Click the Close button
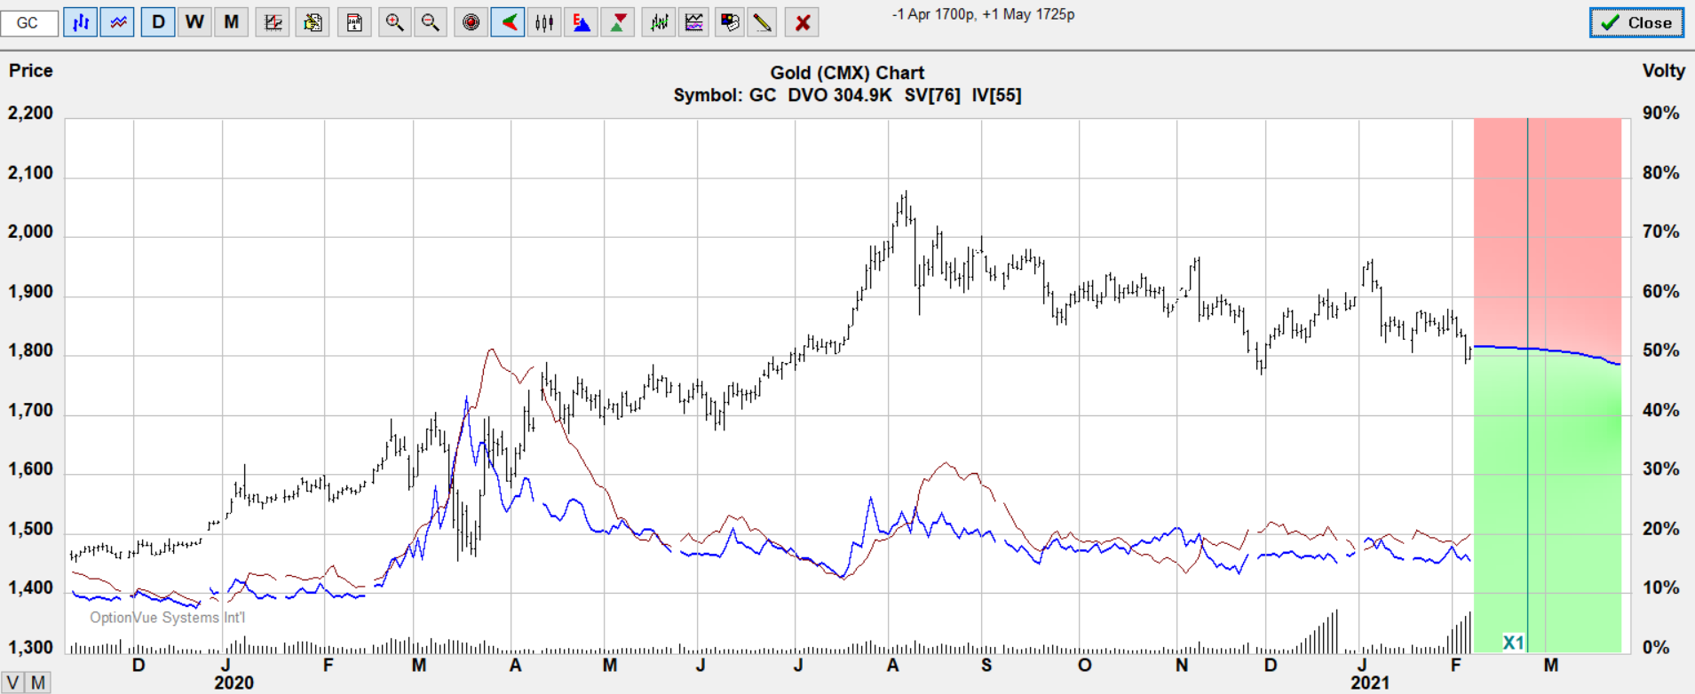This screenshot has width=1695, height=694. click(1636, 23)
